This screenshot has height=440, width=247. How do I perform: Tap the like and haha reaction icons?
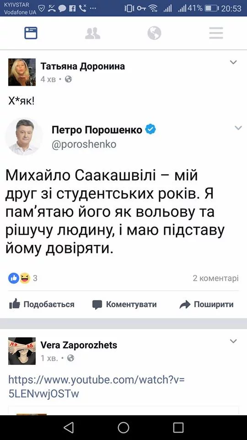click(19, 278)
